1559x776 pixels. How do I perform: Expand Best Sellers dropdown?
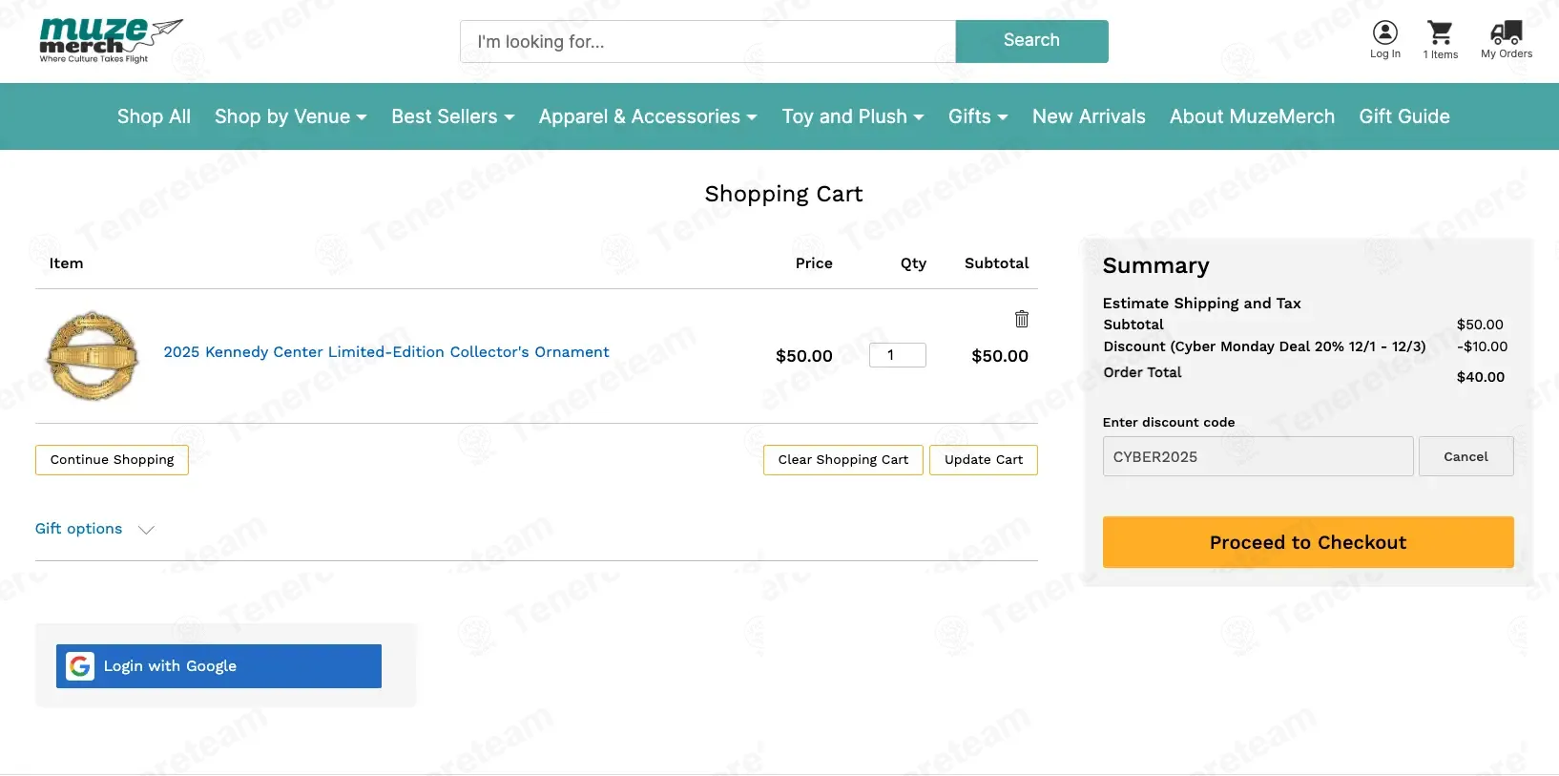point(452,116)
